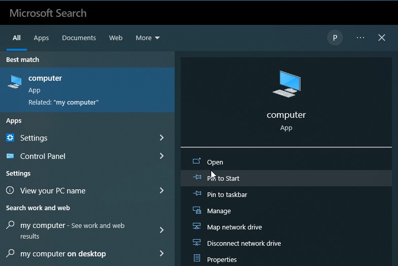
Task: Switch to the Apps tab
Action: click(x=41, y=38)
